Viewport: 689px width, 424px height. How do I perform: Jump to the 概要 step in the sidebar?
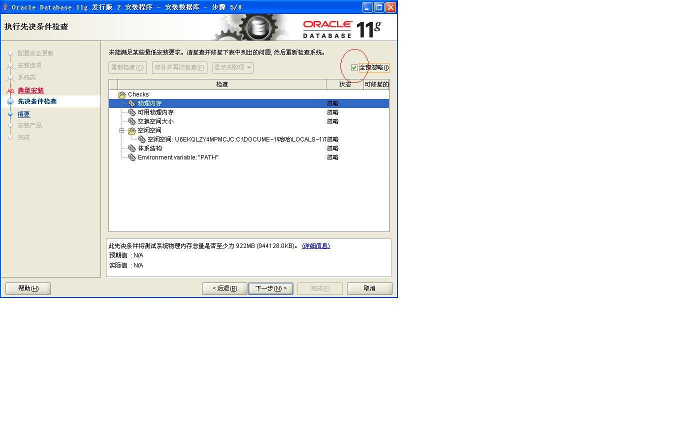point(24,114)
